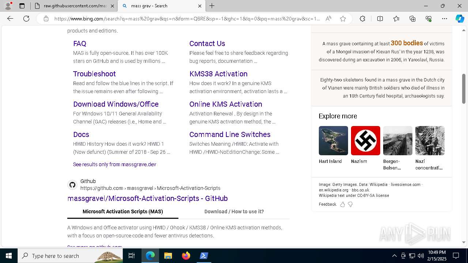
Task: Open Command Line Switches link
Action: tap(230, 134)
